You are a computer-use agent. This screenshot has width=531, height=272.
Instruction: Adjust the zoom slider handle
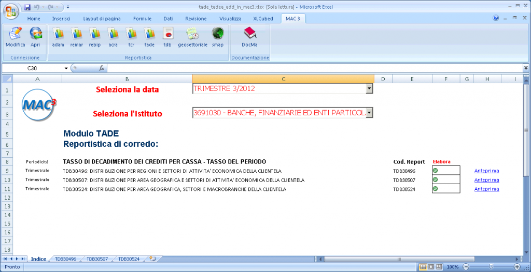pos(492,267)
